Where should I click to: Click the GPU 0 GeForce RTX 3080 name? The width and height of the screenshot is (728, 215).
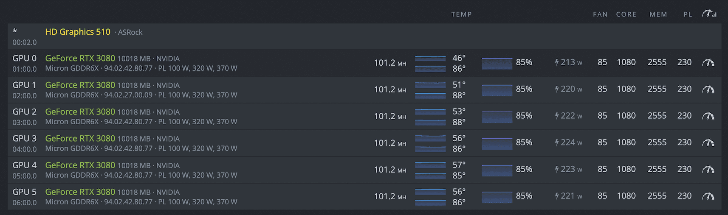click(x=80, y=59)
